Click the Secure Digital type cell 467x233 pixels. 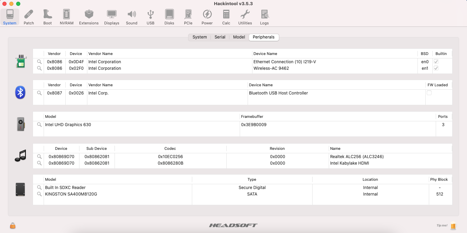[x=252, y=188]
